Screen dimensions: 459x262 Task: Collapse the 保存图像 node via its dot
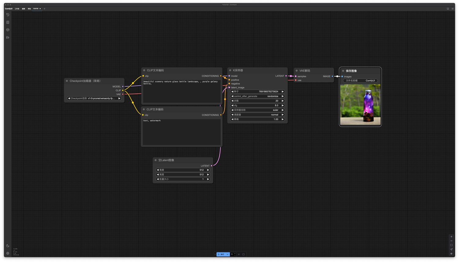[343, 71]
